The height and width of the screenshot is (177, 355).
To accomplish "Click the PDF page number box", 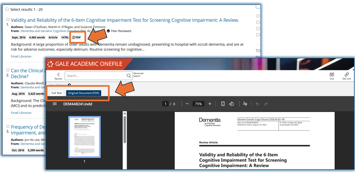I will 165,104.
